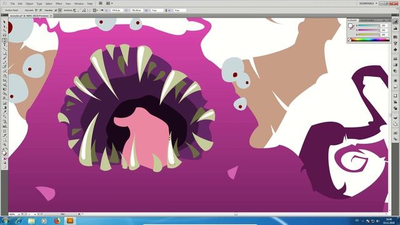Open the Graphic Styles panel icon

(x=395, y=87)
